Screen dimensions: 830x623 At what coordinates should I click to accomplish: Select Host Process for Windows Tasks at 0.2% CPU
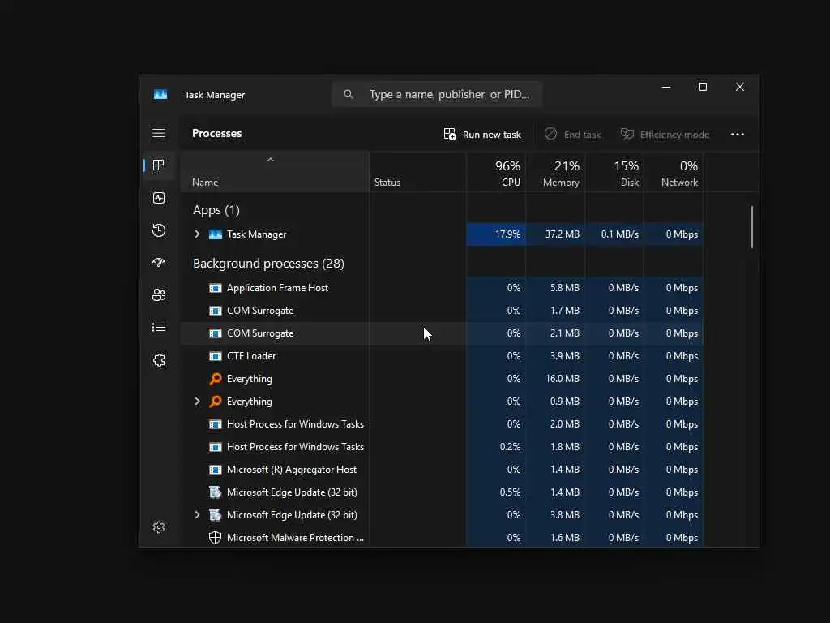click(442, 447)
